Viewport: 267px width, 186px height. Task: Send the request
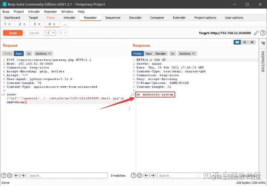tap(13, 33)
